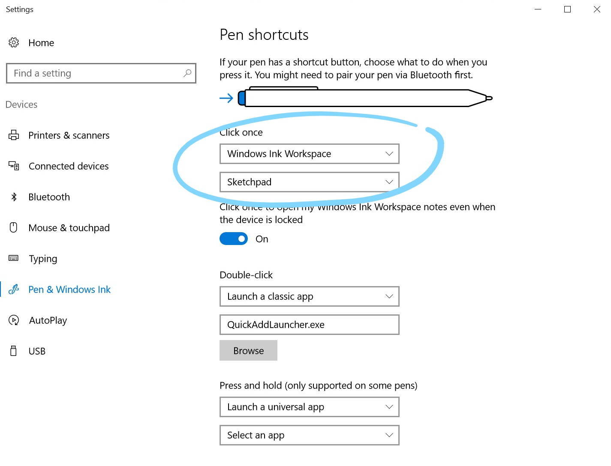611x466 pixels.
Task: Click the Printers & scanners icon
Action: [x=14, y=135]
